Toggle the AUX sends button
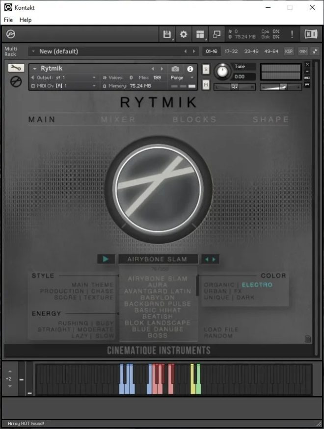 coord(307,78)
